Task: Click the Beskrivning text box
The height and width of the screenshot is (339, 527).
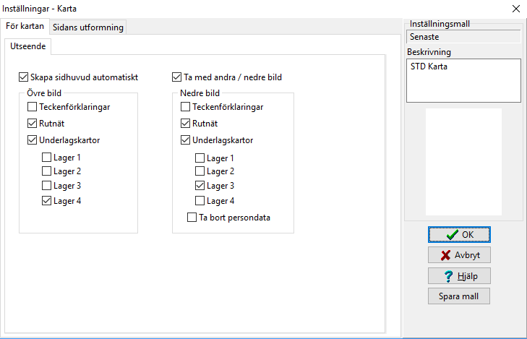Action: pyautogui.click(x=463, y=81)
